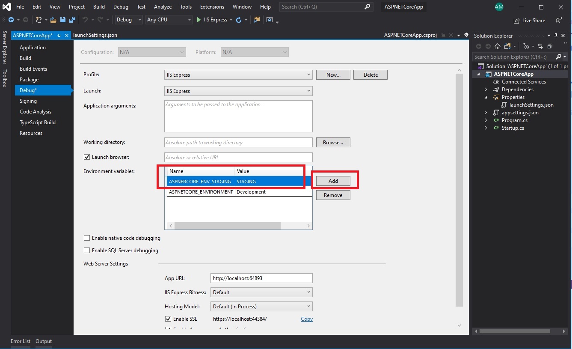Open the Hosting Model dropdown
Screen dimensions: 572x349
[261, 307]
